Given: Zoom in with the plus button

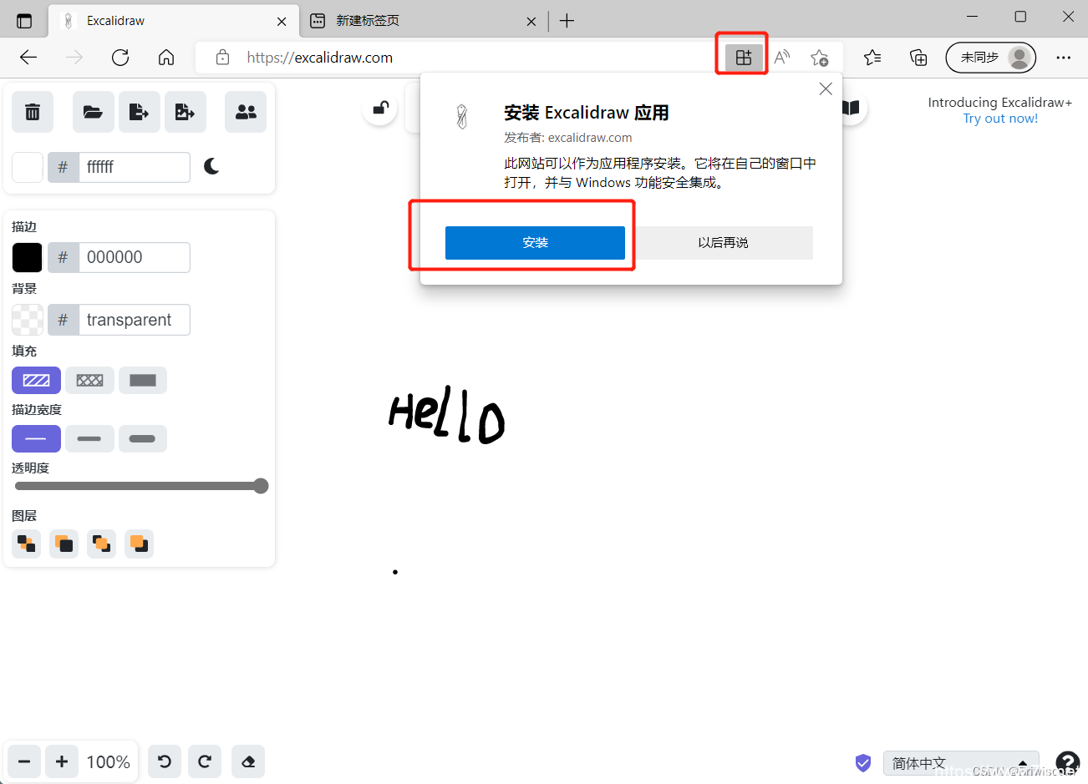Looking at the screenshot, I should 62,761.
